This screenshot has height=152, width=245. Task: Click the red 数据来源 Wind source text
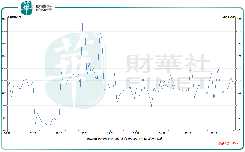pyautogui.click(x=228, y=144)
